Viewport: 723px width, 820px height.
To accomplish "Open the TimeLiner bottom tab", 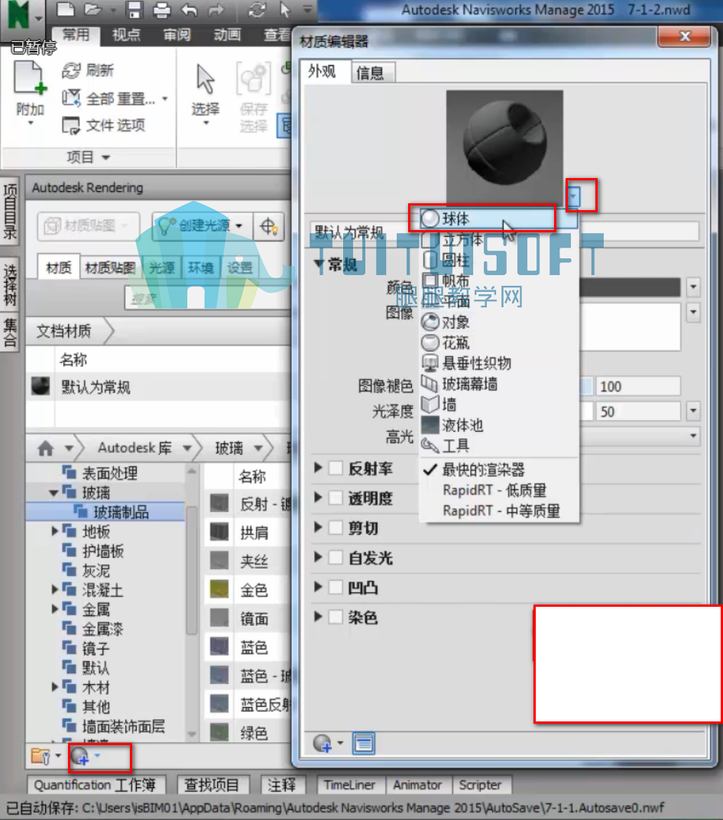I will coord(349,785).
